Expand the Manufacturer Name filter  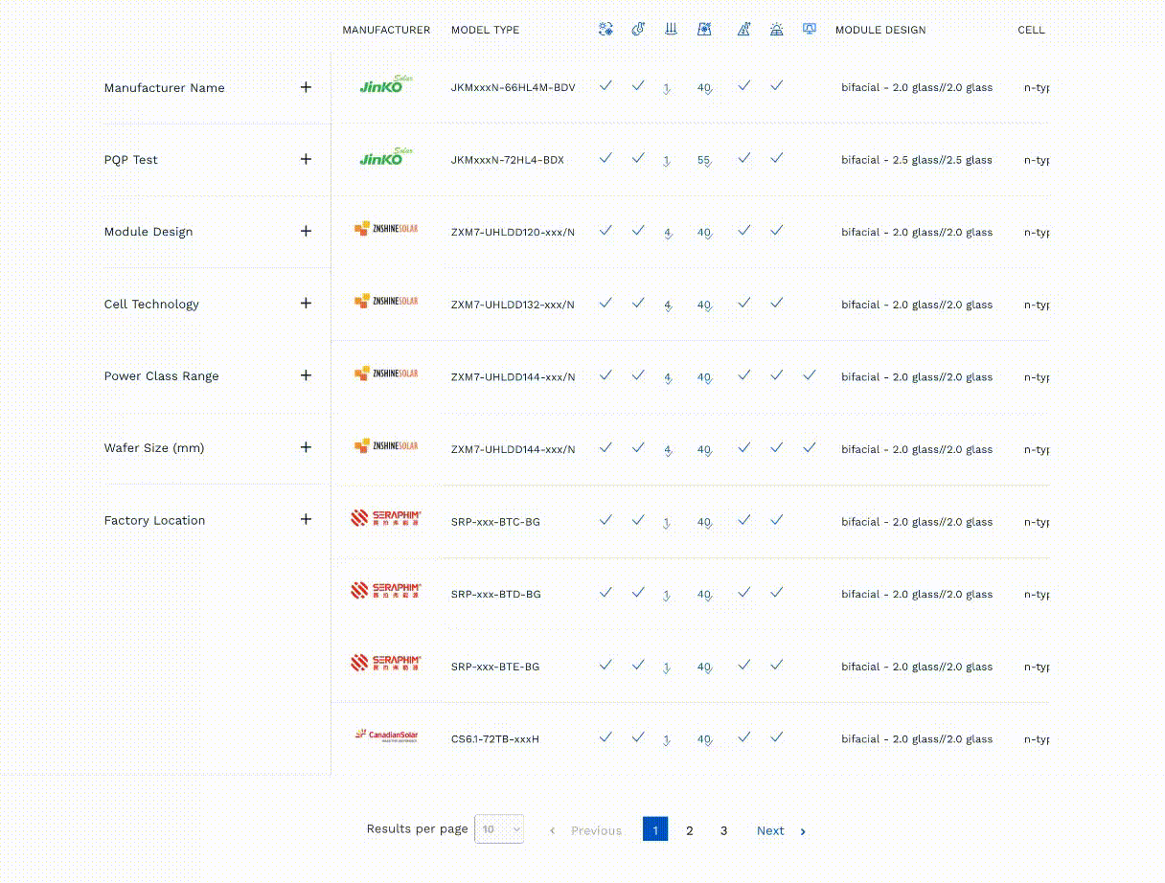[x=306, y=87]
